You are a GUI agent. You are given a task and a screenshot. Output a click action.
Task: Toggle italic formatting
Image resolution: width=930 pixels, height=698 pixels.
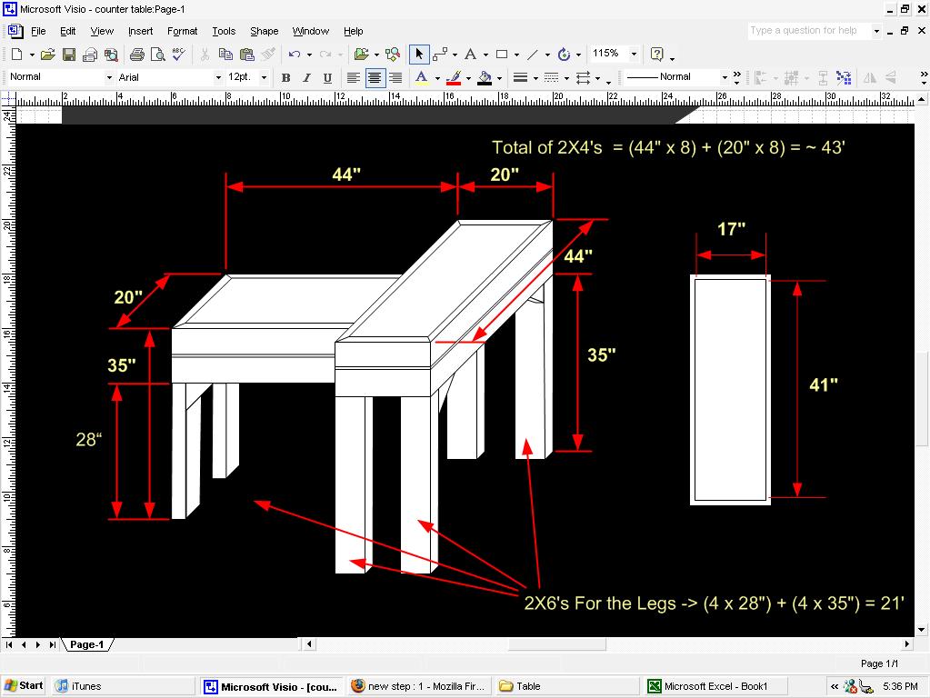pyautogui.click(x=307, y=76)
